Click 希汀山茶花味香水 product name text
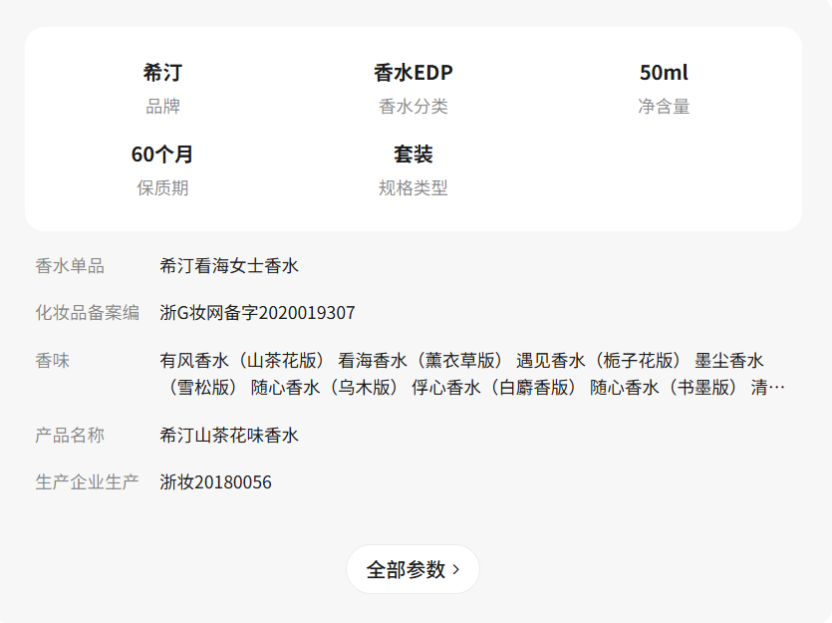Screen dimensions: 832x623 tap(229, 436)
